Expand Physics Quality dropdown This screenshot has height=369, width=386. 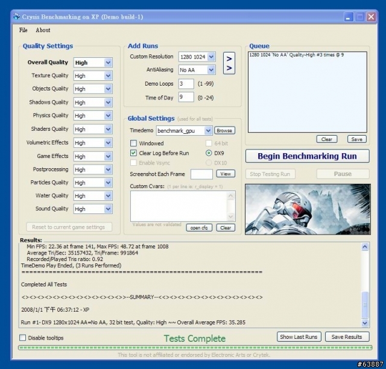108,115
